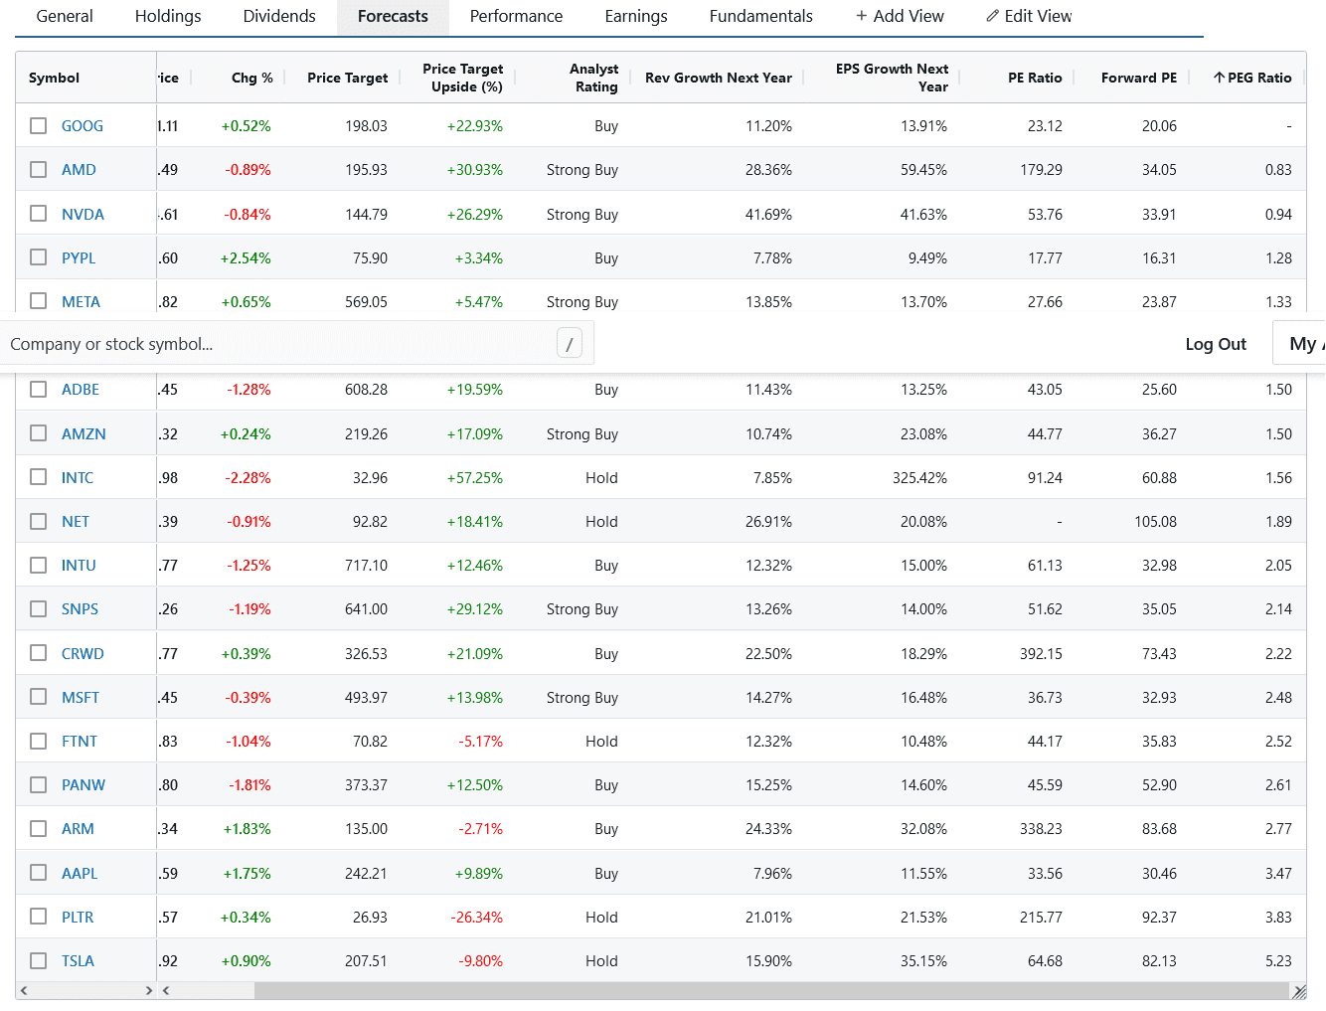Open the ARM stock link
Screen dimensions: 1326x1011
(x=78, y=829)
